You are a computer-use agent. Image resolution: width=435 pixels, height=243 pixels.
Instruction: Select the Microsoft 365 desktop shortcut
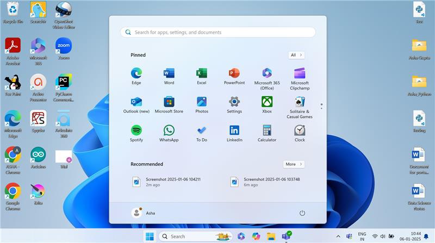click(38, 52)
